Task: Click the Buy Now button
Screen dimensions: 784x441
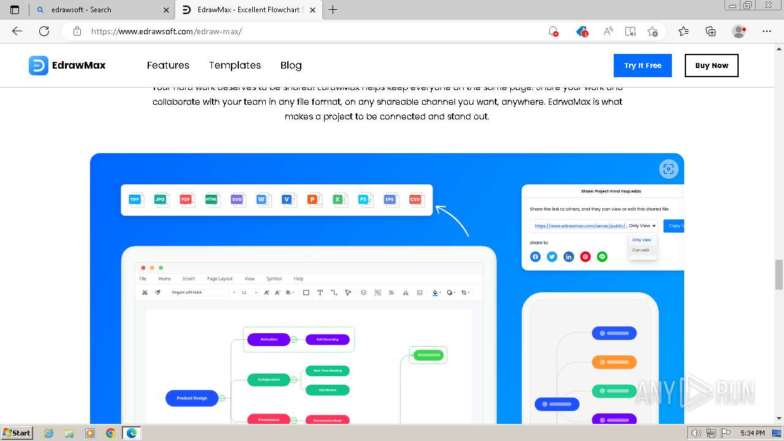Action: (x=712, y=66)
